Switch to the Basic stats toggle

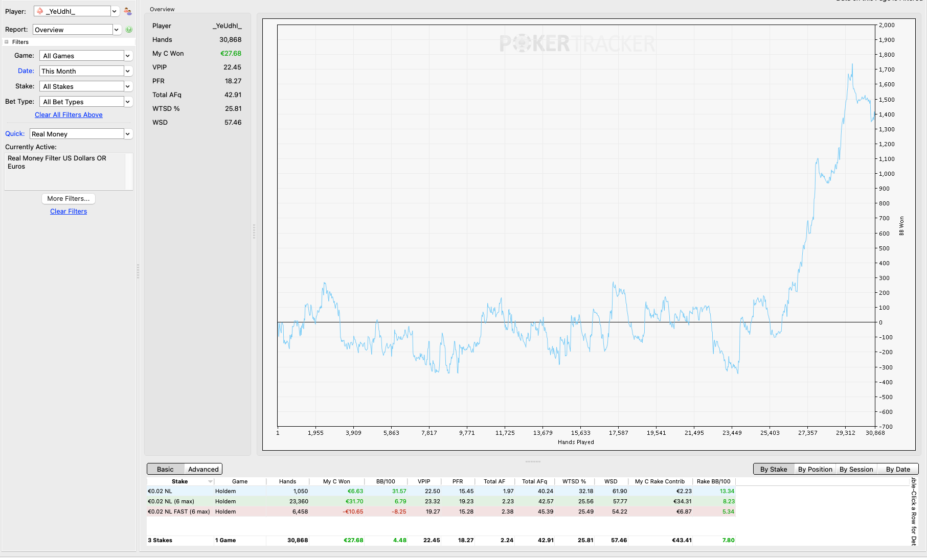pyautogui.click(x=165, y=469)
